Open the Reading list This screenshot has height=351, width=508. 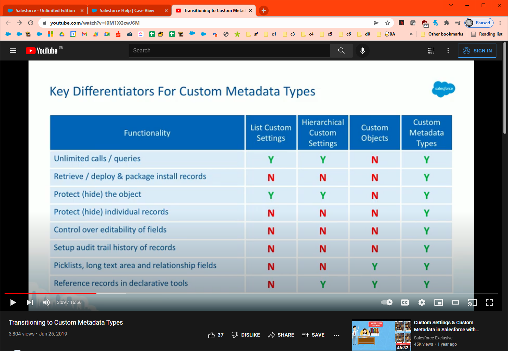pos(487,34)
